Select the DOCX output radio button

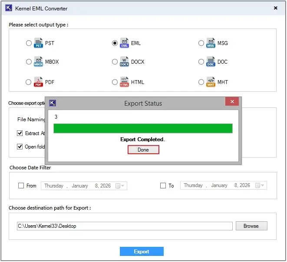(115, 62)
